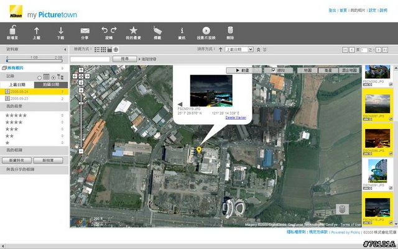The image size is (398, 249).
Task: Play the 動畫 animation button
Action: [x=244, y=70]
